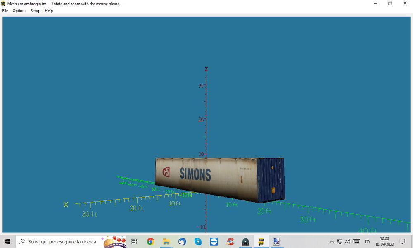
Task: Click the '30' mark on Z axis
Action: click(202, 86)
